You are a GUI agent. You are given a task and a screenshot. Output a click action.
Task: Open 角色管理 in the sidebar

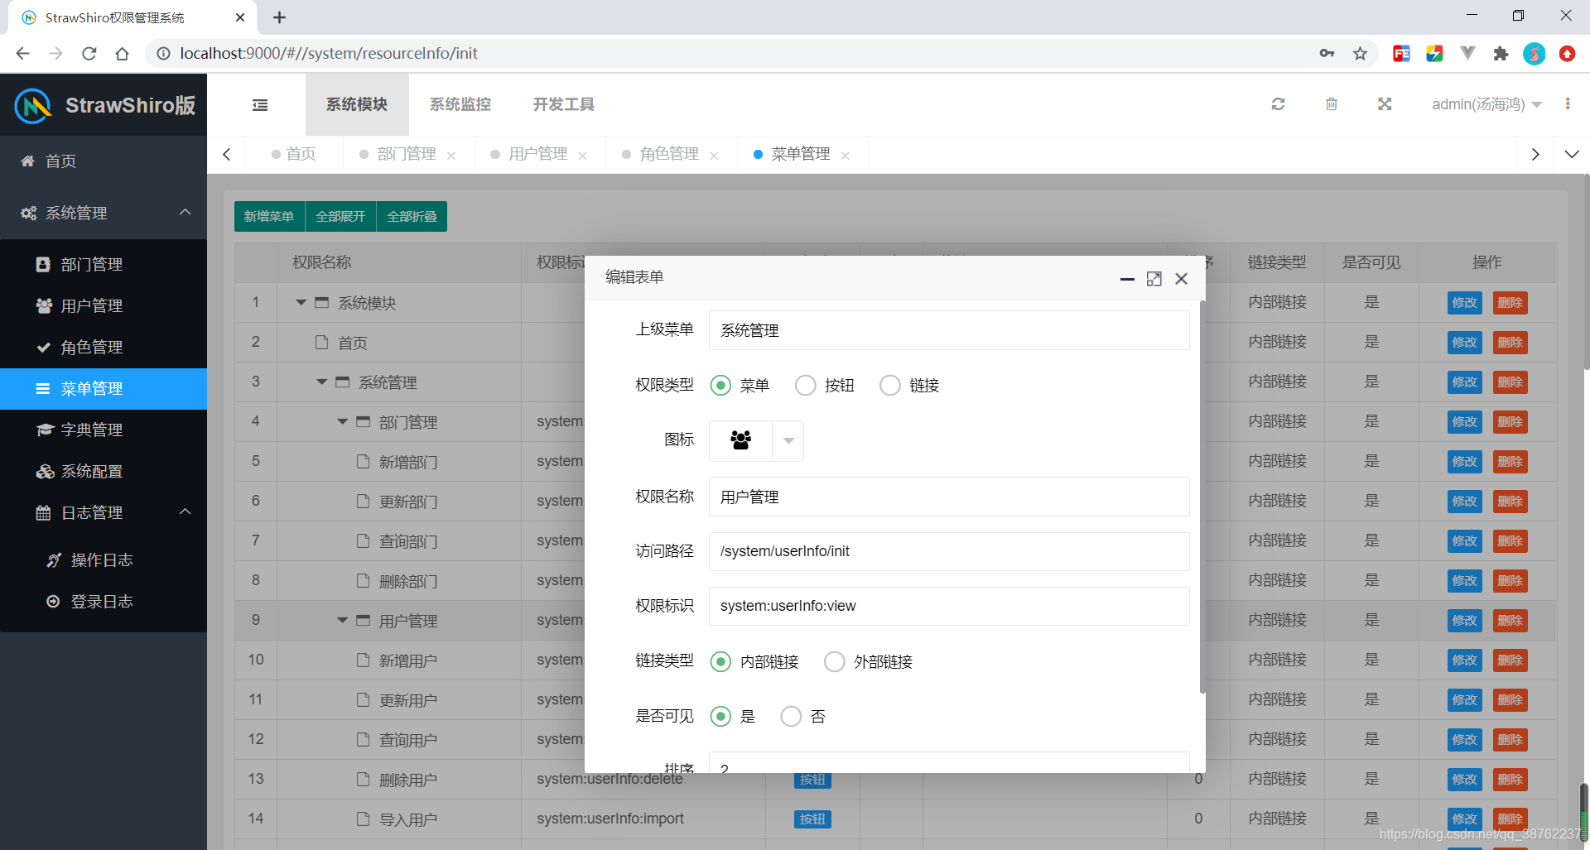(104, 348)
